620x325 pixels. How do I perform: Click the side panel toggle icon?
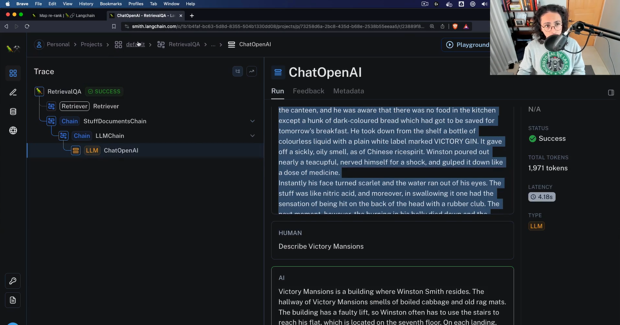pos(611,92)
